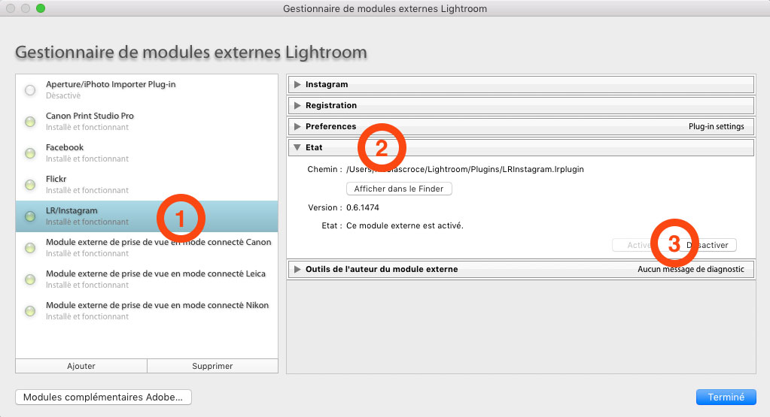Expand Outils de l'auteur du module externe

tap(298, 269)
